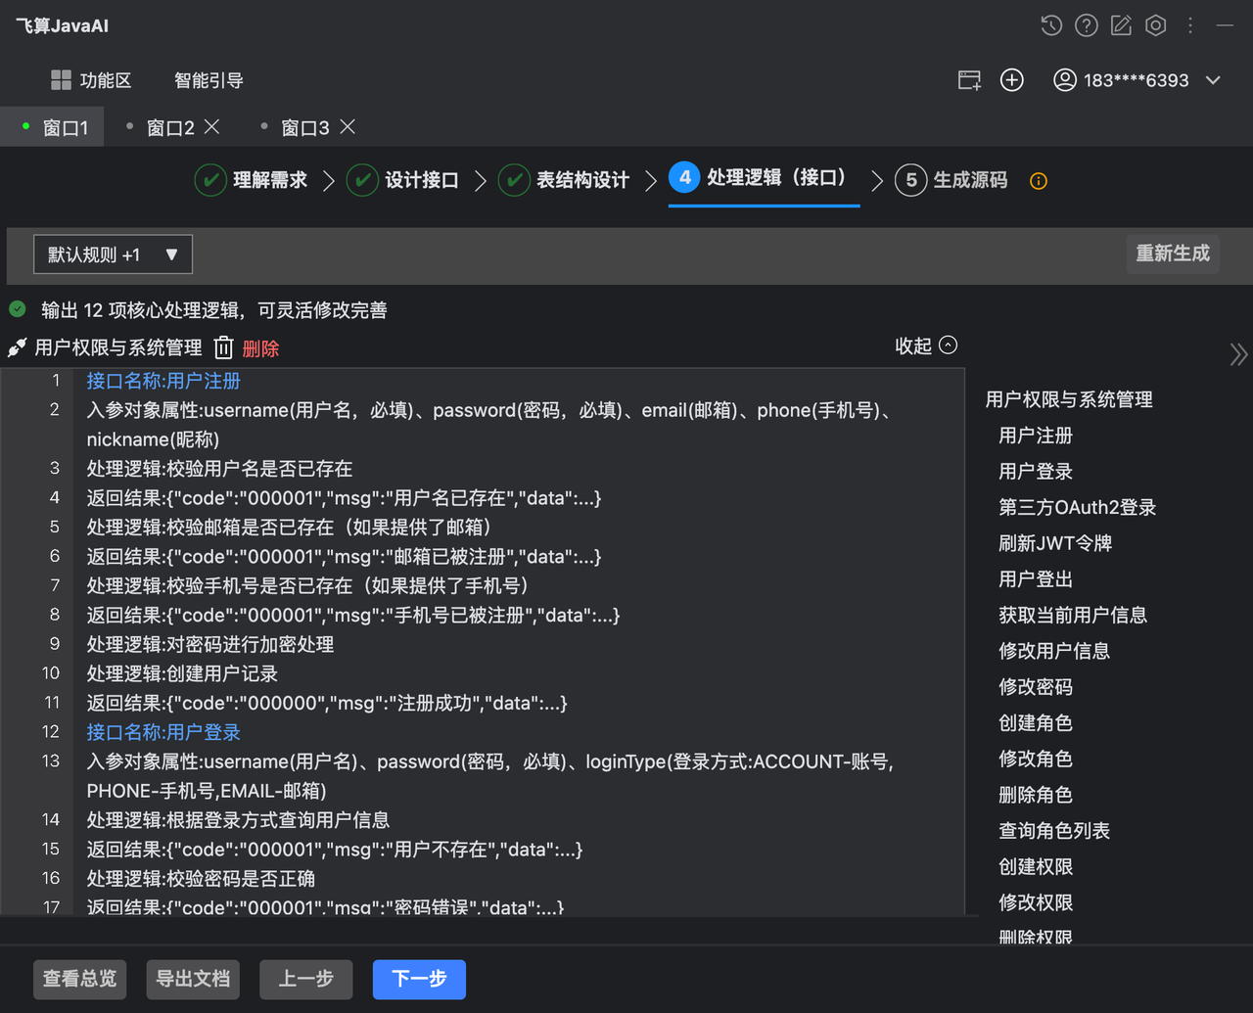
Task: Select 修改权限 in the outline
Action: (x=1036, y=902)
